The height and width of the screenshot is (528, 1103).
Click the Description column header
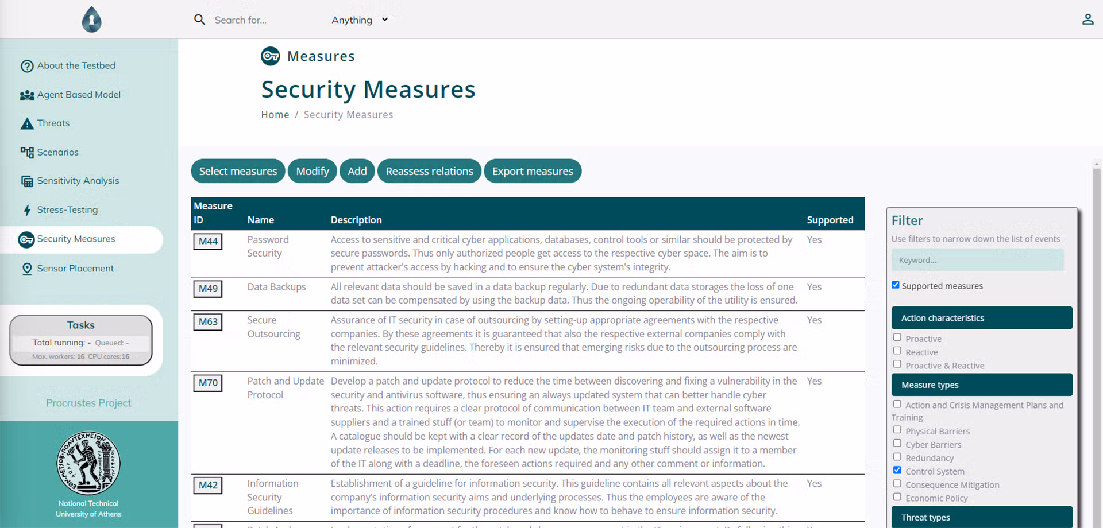click(356, 220)
